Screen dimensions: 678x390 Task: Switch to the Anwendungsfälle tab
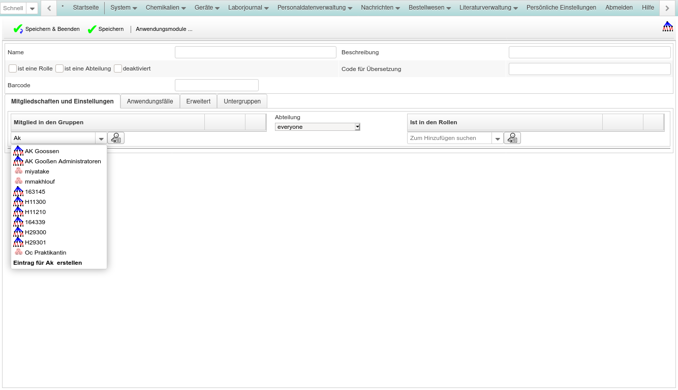pos(150,101)
